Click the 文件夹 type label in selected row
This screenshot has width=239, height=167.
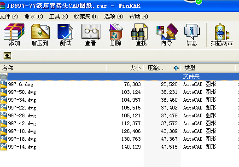[x=191, y=76]
